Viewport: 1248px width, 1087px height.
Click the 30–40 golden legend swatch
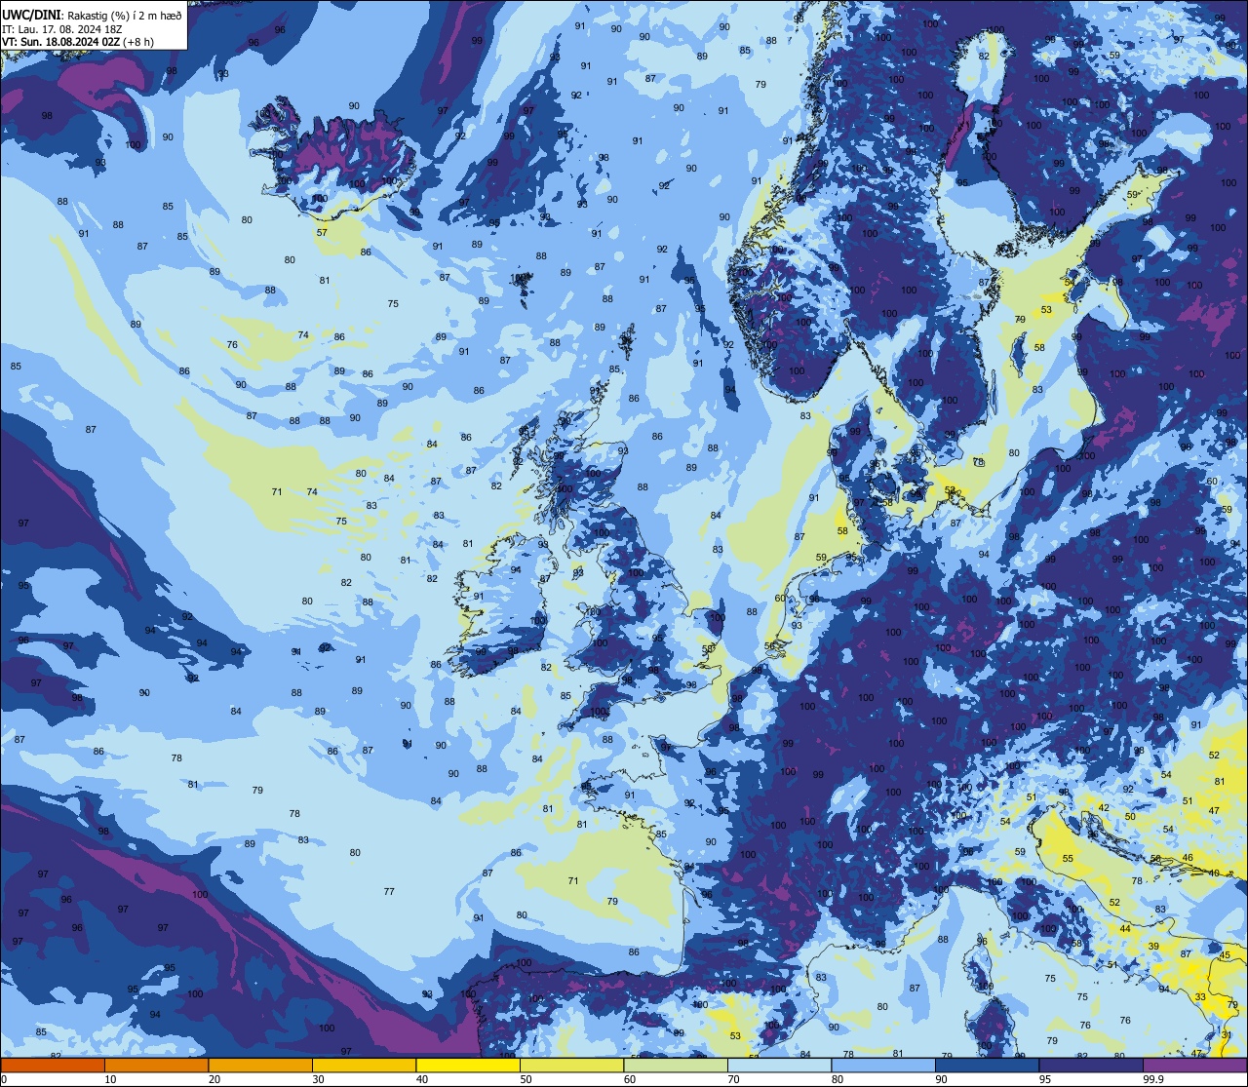click(364, 1065)
